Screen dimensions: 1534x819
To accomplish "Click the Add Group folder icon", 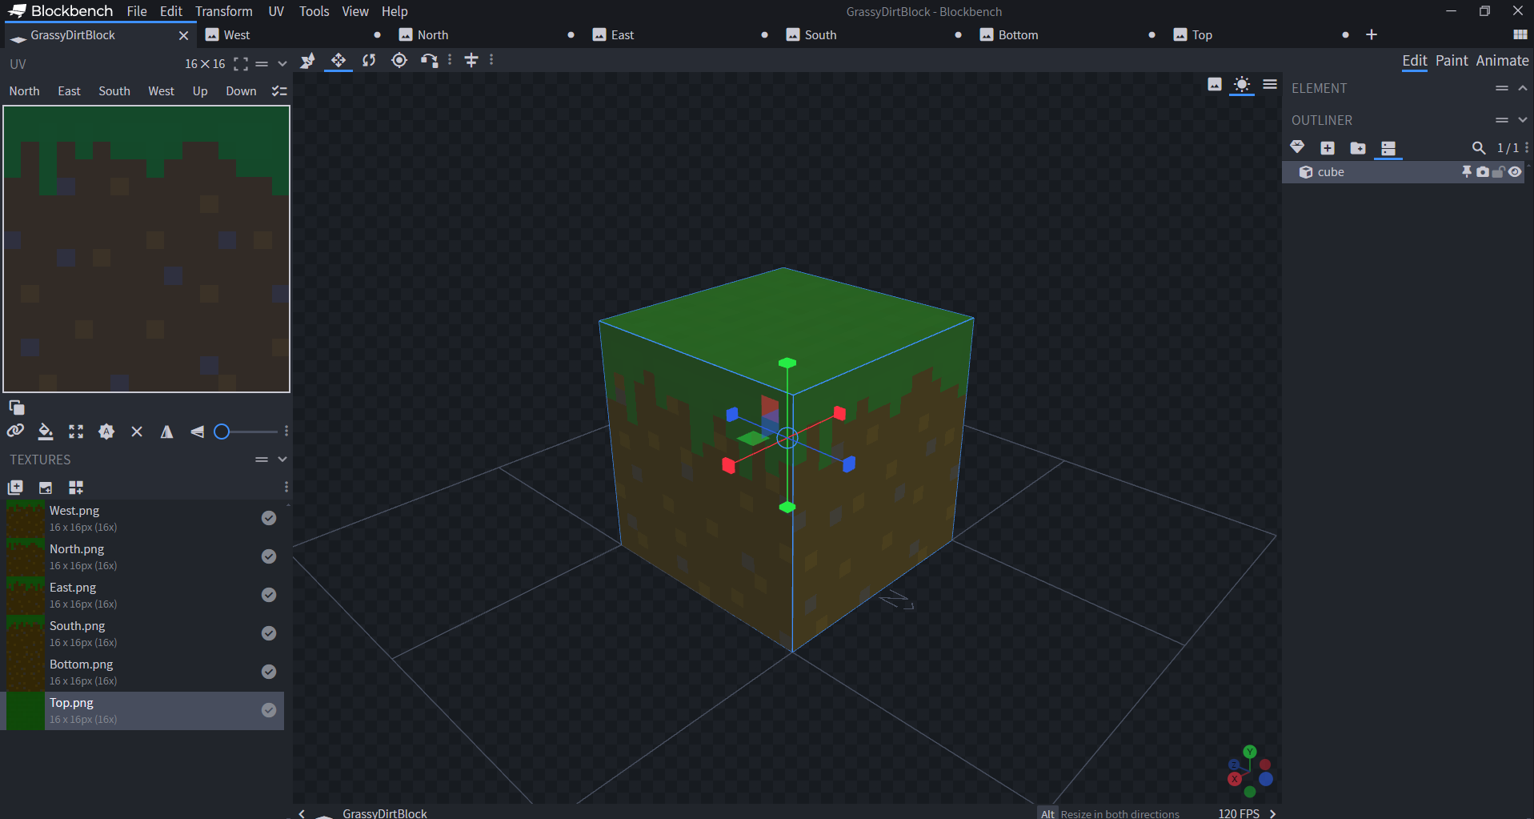I will [1358, 148].
